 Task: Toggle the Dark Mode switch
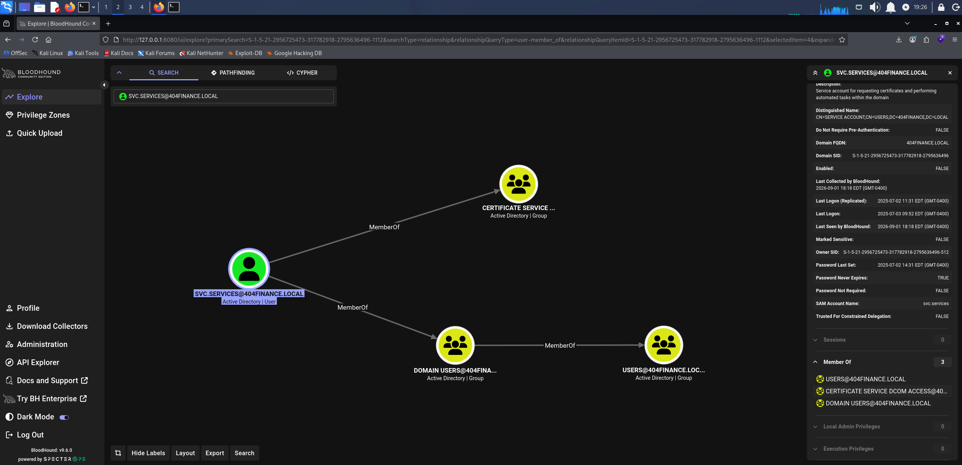pyautogui.click(x=64, y=417)
